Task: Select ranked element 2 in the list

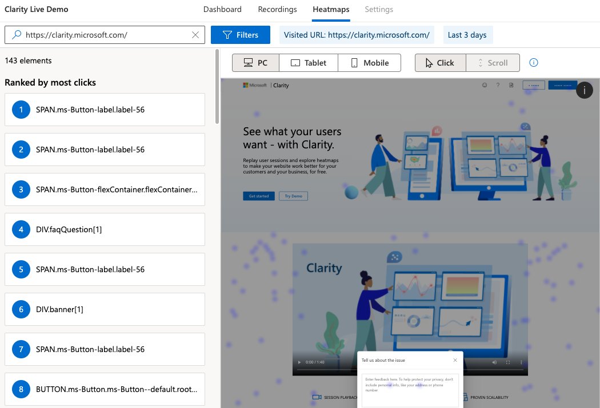Action: (105, 150)
